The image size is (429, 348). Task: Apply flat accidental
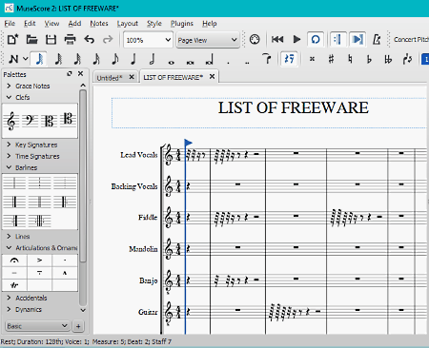click(x=369, y=59)
